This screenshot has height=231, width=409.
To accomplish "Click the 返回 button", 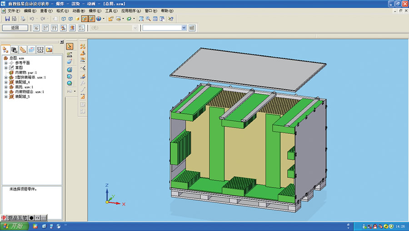I will pyautogui.click(x=15, y=28).
